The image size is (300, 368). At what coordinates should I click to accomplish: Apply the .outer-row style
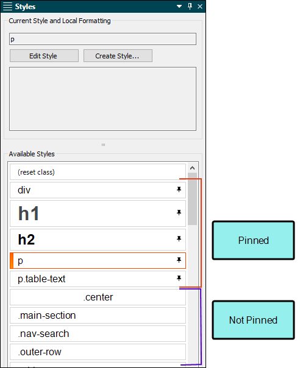click(98, 352)
